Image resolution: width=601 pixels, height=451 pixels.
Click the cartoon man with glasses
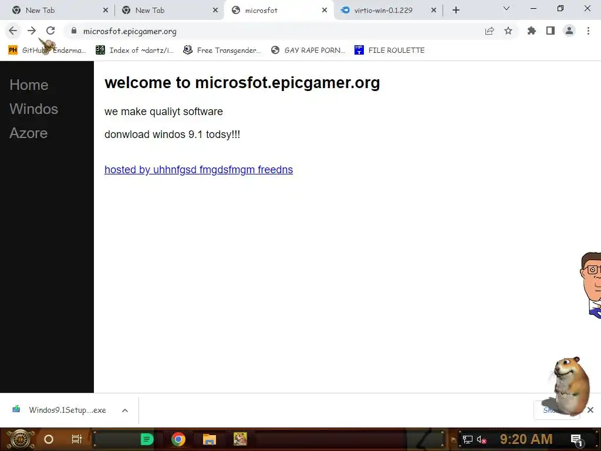[591, 285]
